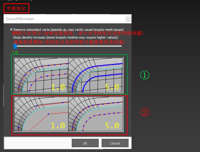This screenshot has width=200, height=152.
Task: Click the top-left preview image labeled 1.0
Action: pyautogui.click(x=41, y=75)
